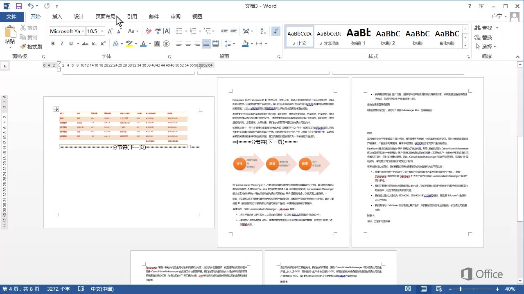
Task: Sort text with the A-Z icon
Action: pos(262,31)
